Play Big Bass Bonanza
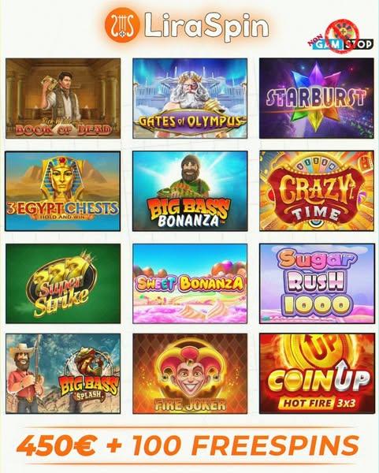This screenshot has height=473, width=379. (190, 192)
